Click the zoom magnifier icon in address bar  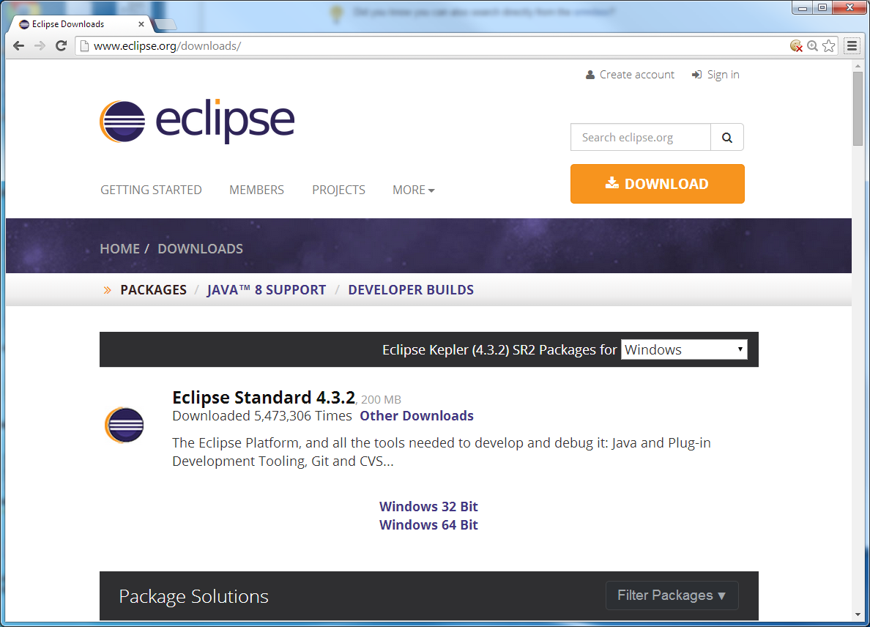(x=812, y=46)
